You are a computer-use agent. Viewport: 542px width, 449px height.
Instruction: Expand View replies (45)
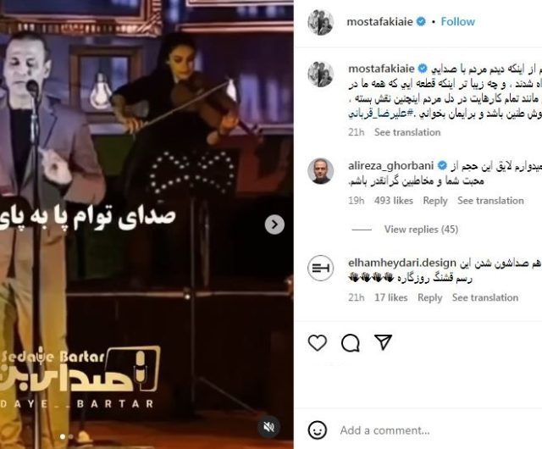click(421, 229)
